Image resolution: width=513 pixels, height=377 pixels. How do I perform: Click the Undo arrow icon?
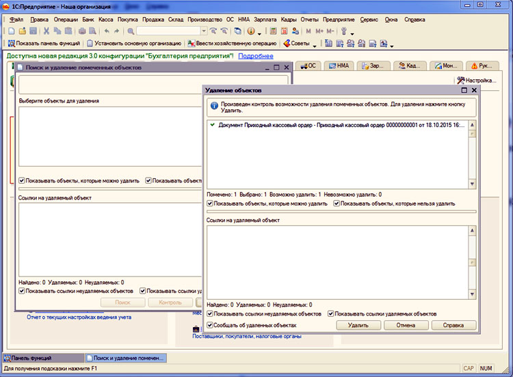107,31
